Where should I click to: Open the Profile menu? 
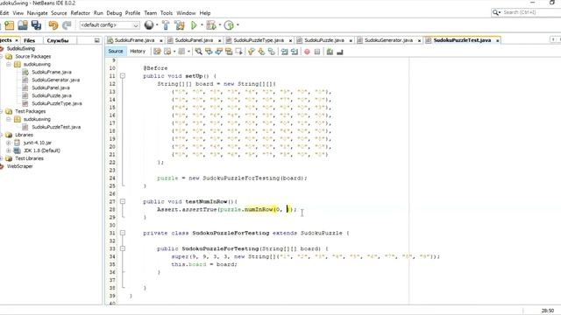tap(132, 13)
